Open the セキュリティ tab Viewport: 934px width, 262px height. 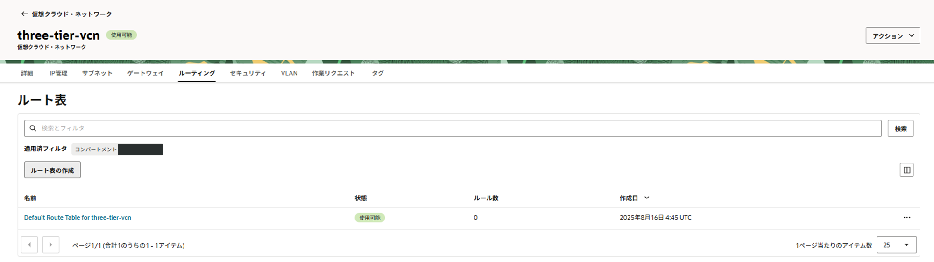pyautogui.click(x=248, y=73)
